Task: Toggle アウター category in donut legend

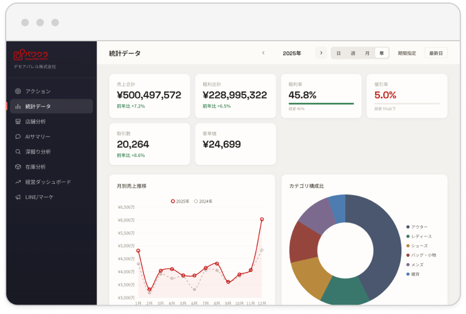Action: coord(417,227)
